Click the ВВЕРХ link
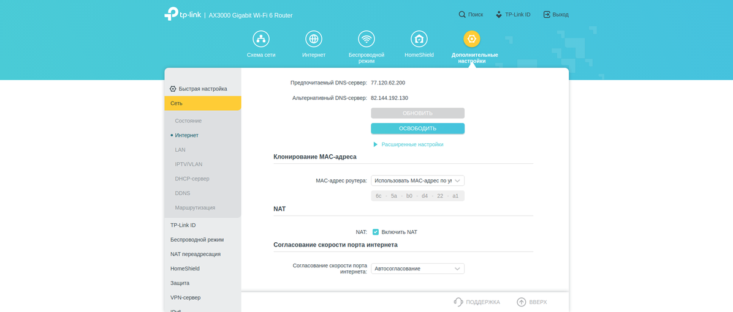This screenshot has width=733, height=312. (538, 302)
